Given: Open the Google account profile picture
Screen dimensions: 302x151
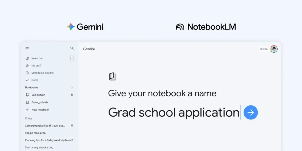Looking at the screenshot, I should [x=274, y=49].
